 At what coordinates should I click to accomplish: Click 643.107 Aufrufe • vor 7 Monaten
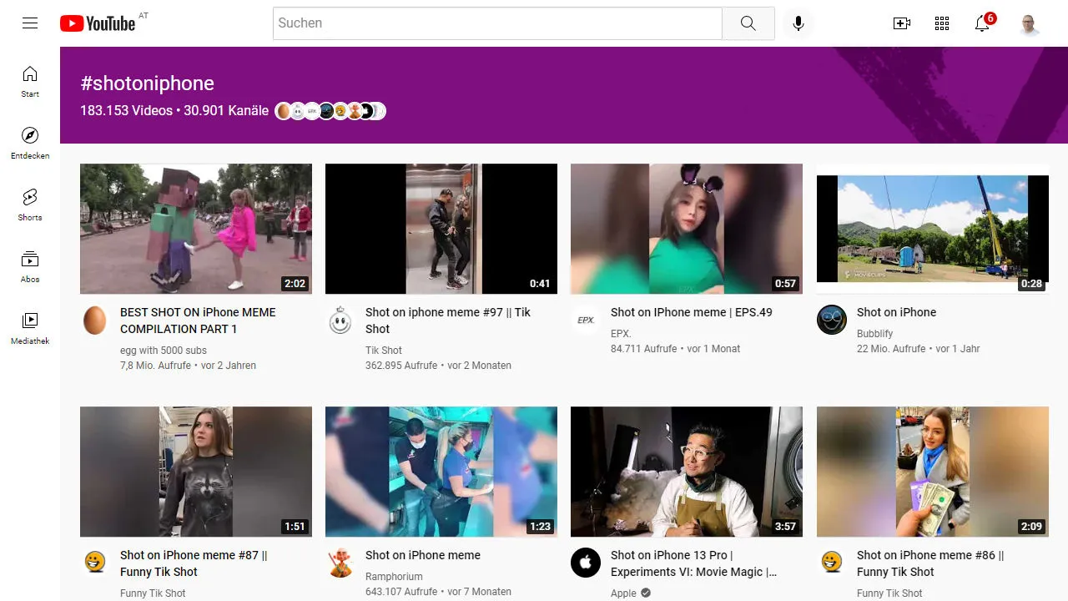[438, 592]
